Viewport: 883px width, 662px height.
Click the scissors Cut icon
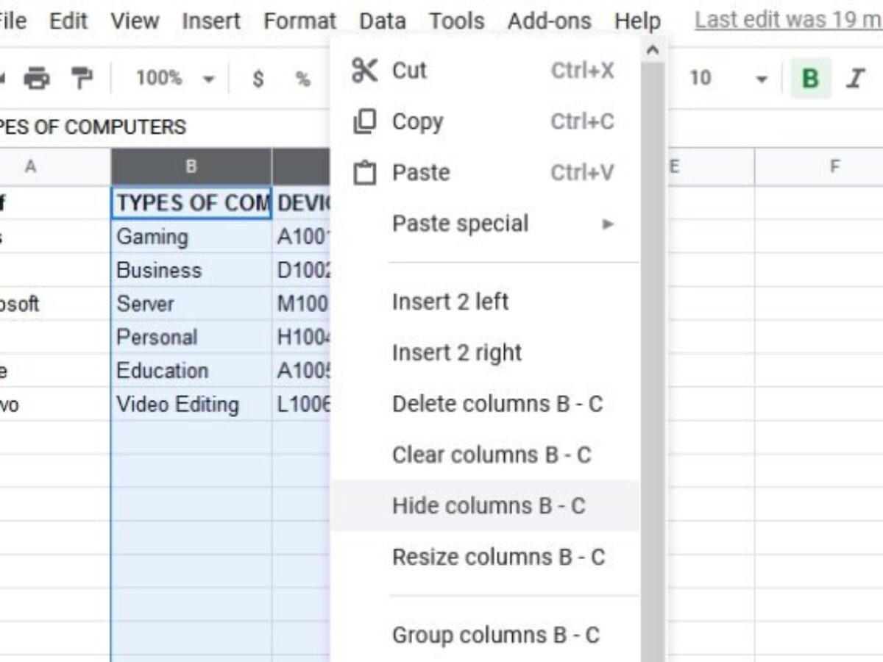tap(365, 71)
